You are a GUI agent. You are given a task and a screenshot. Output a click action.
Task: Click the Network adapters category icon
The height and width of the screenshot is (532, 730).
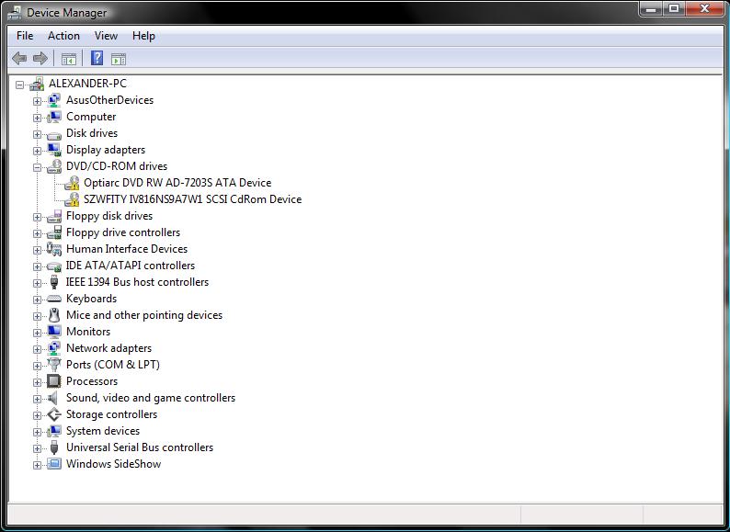coord(54,348)
